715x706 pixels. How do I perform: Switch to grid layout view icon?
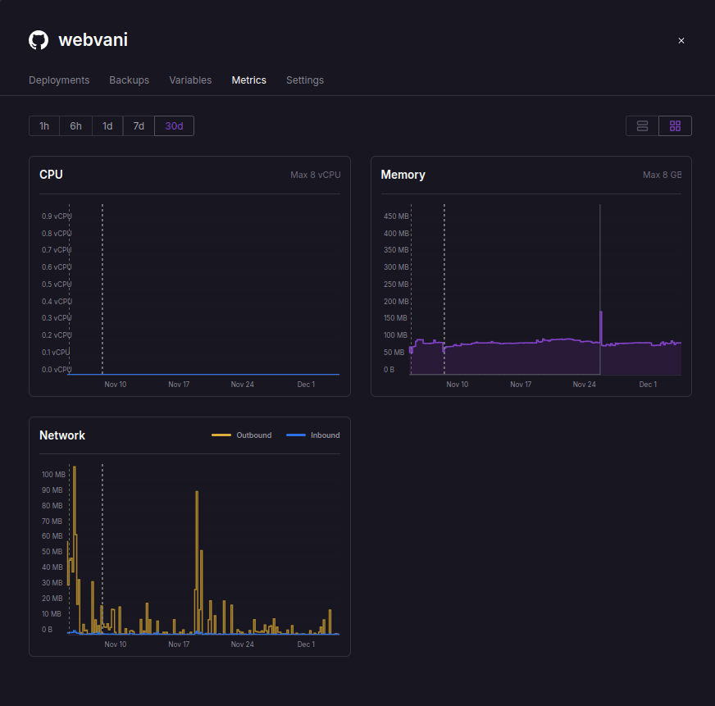pyautogui.click(x=675, y=126)
